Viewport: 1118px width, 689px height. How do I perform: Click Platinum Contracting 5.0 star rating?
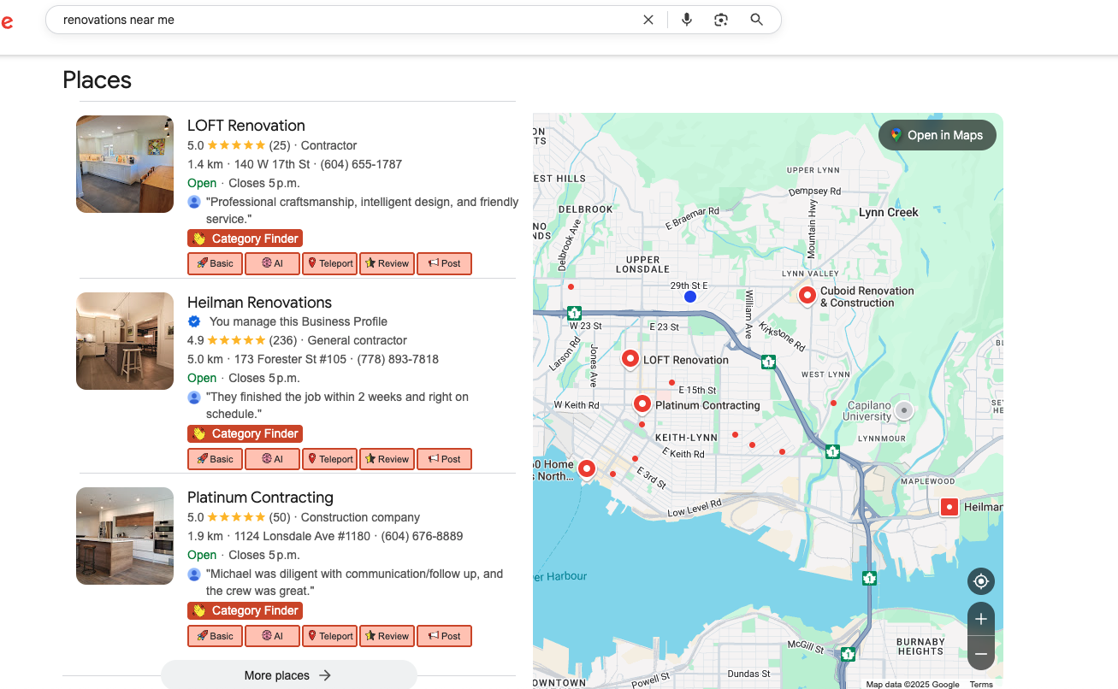coord(236,517)
